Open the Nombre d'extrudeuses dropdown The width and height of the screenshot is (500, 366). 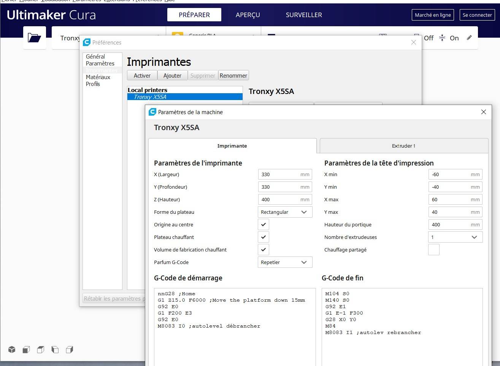coord(455,237)
